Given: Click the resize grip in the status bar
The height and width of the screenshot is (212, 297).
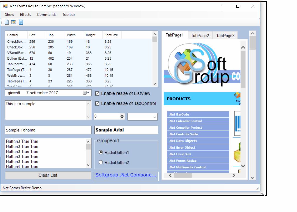Looking at the screenshot, I should click(x=257, y=188).
